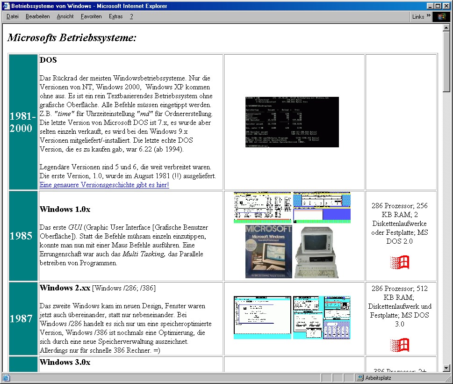Open the Bearbeiten menu
Viewport: 453px width, 384px height.
click(x=37, y=16)
